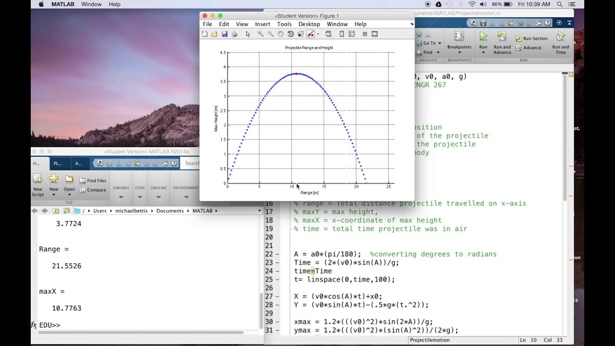Click the minimize toolstrip icon in Editor

[x=569, y=23]
